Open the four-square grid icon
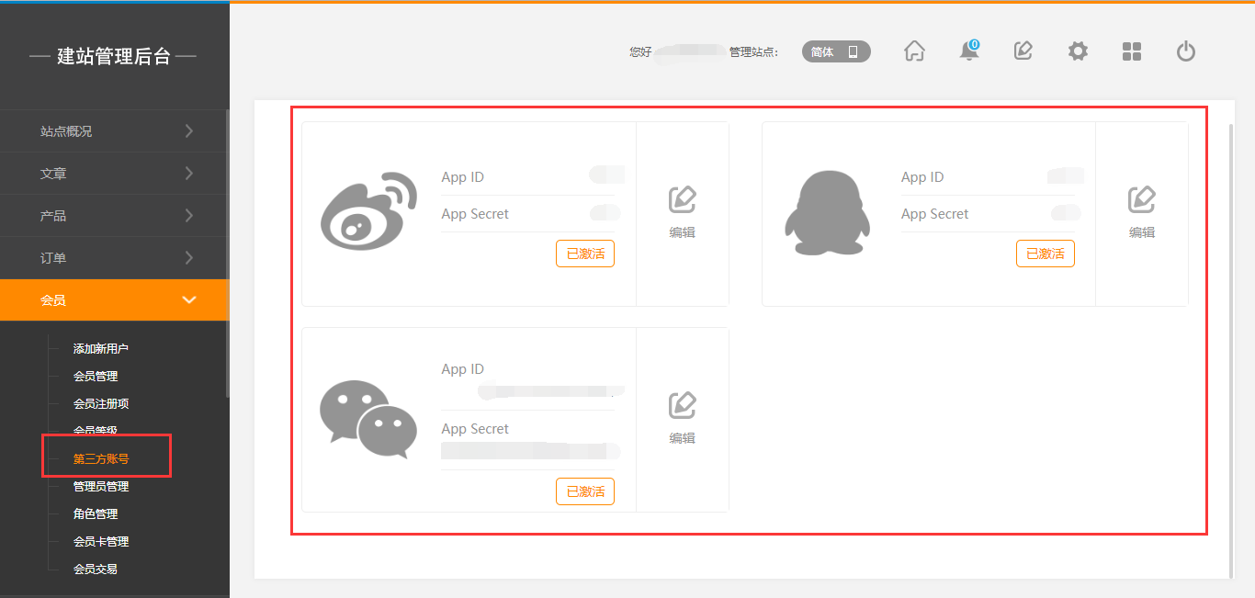 coord(1132,51)
